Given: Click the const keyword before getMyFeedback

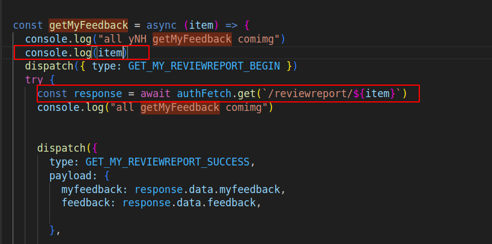Looking at the screenshot, I should click(28, 26).
